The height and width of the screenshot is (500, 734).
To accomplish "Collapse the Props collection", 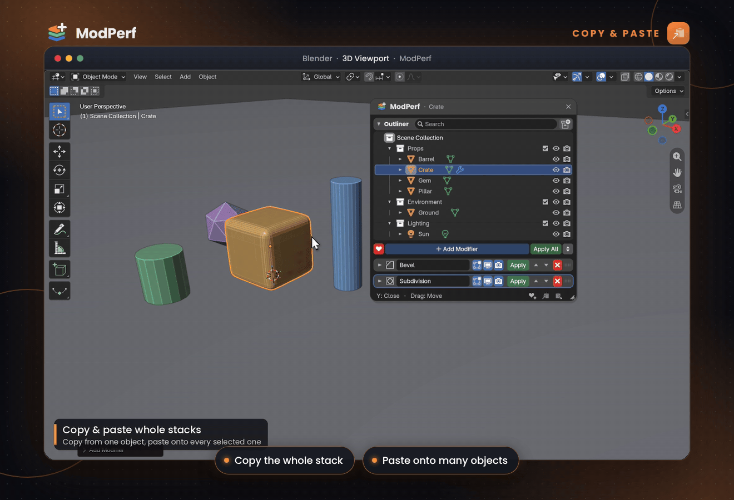I will pos(389,148).
